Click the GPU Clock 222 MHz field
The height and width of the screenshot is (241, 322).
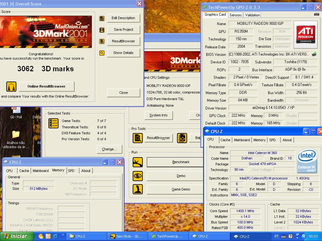point(238,115)
